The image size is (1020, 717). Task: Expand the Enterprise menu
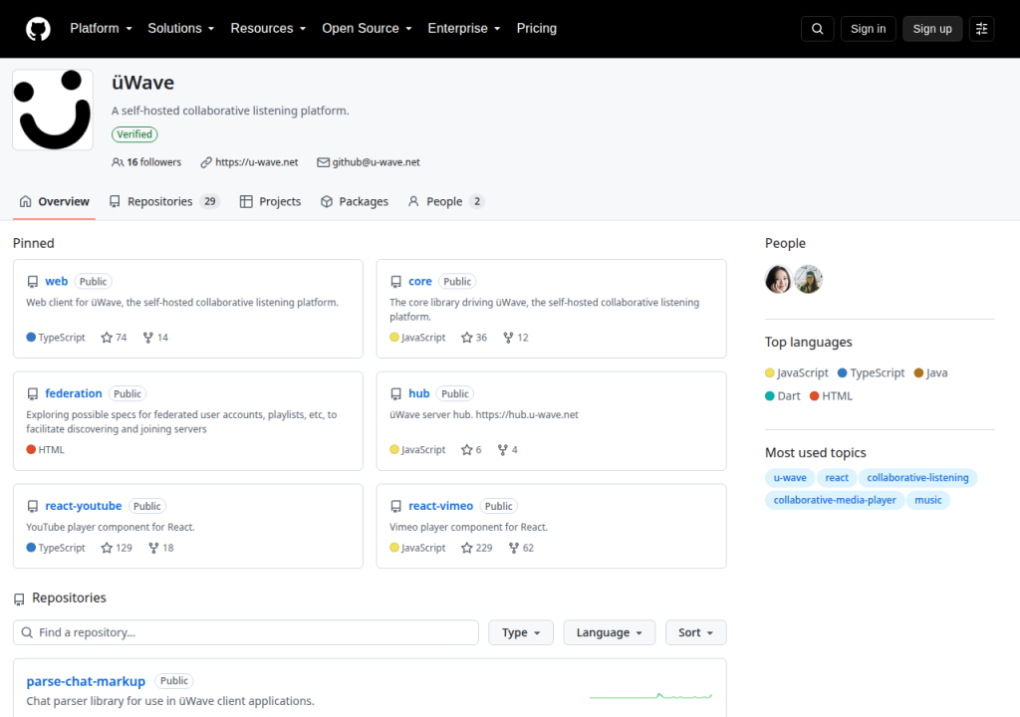click(x=464, y=29)
